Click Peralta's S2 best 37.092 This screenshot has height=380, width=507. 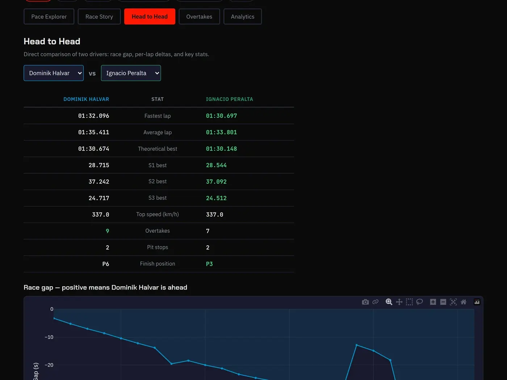tap(216, 182)
